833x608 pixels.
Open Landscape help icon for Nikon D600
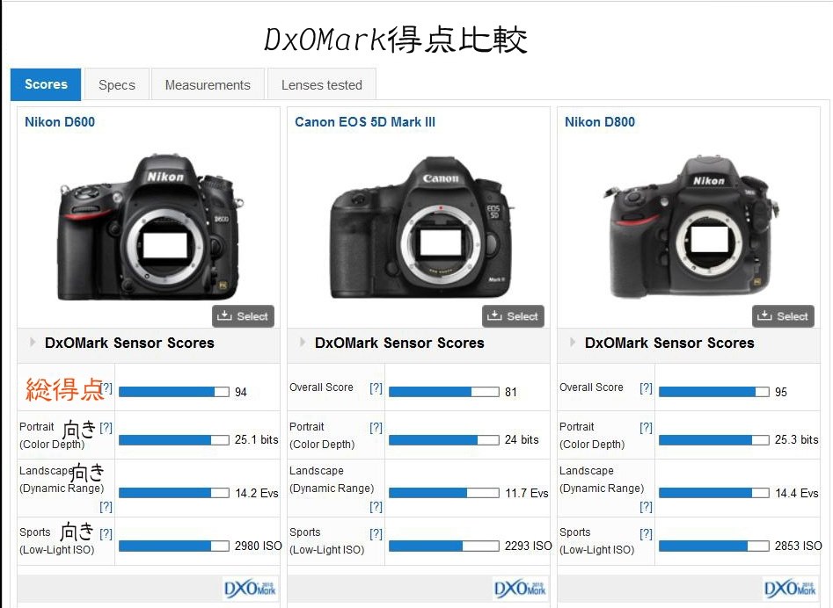(106, 507)
